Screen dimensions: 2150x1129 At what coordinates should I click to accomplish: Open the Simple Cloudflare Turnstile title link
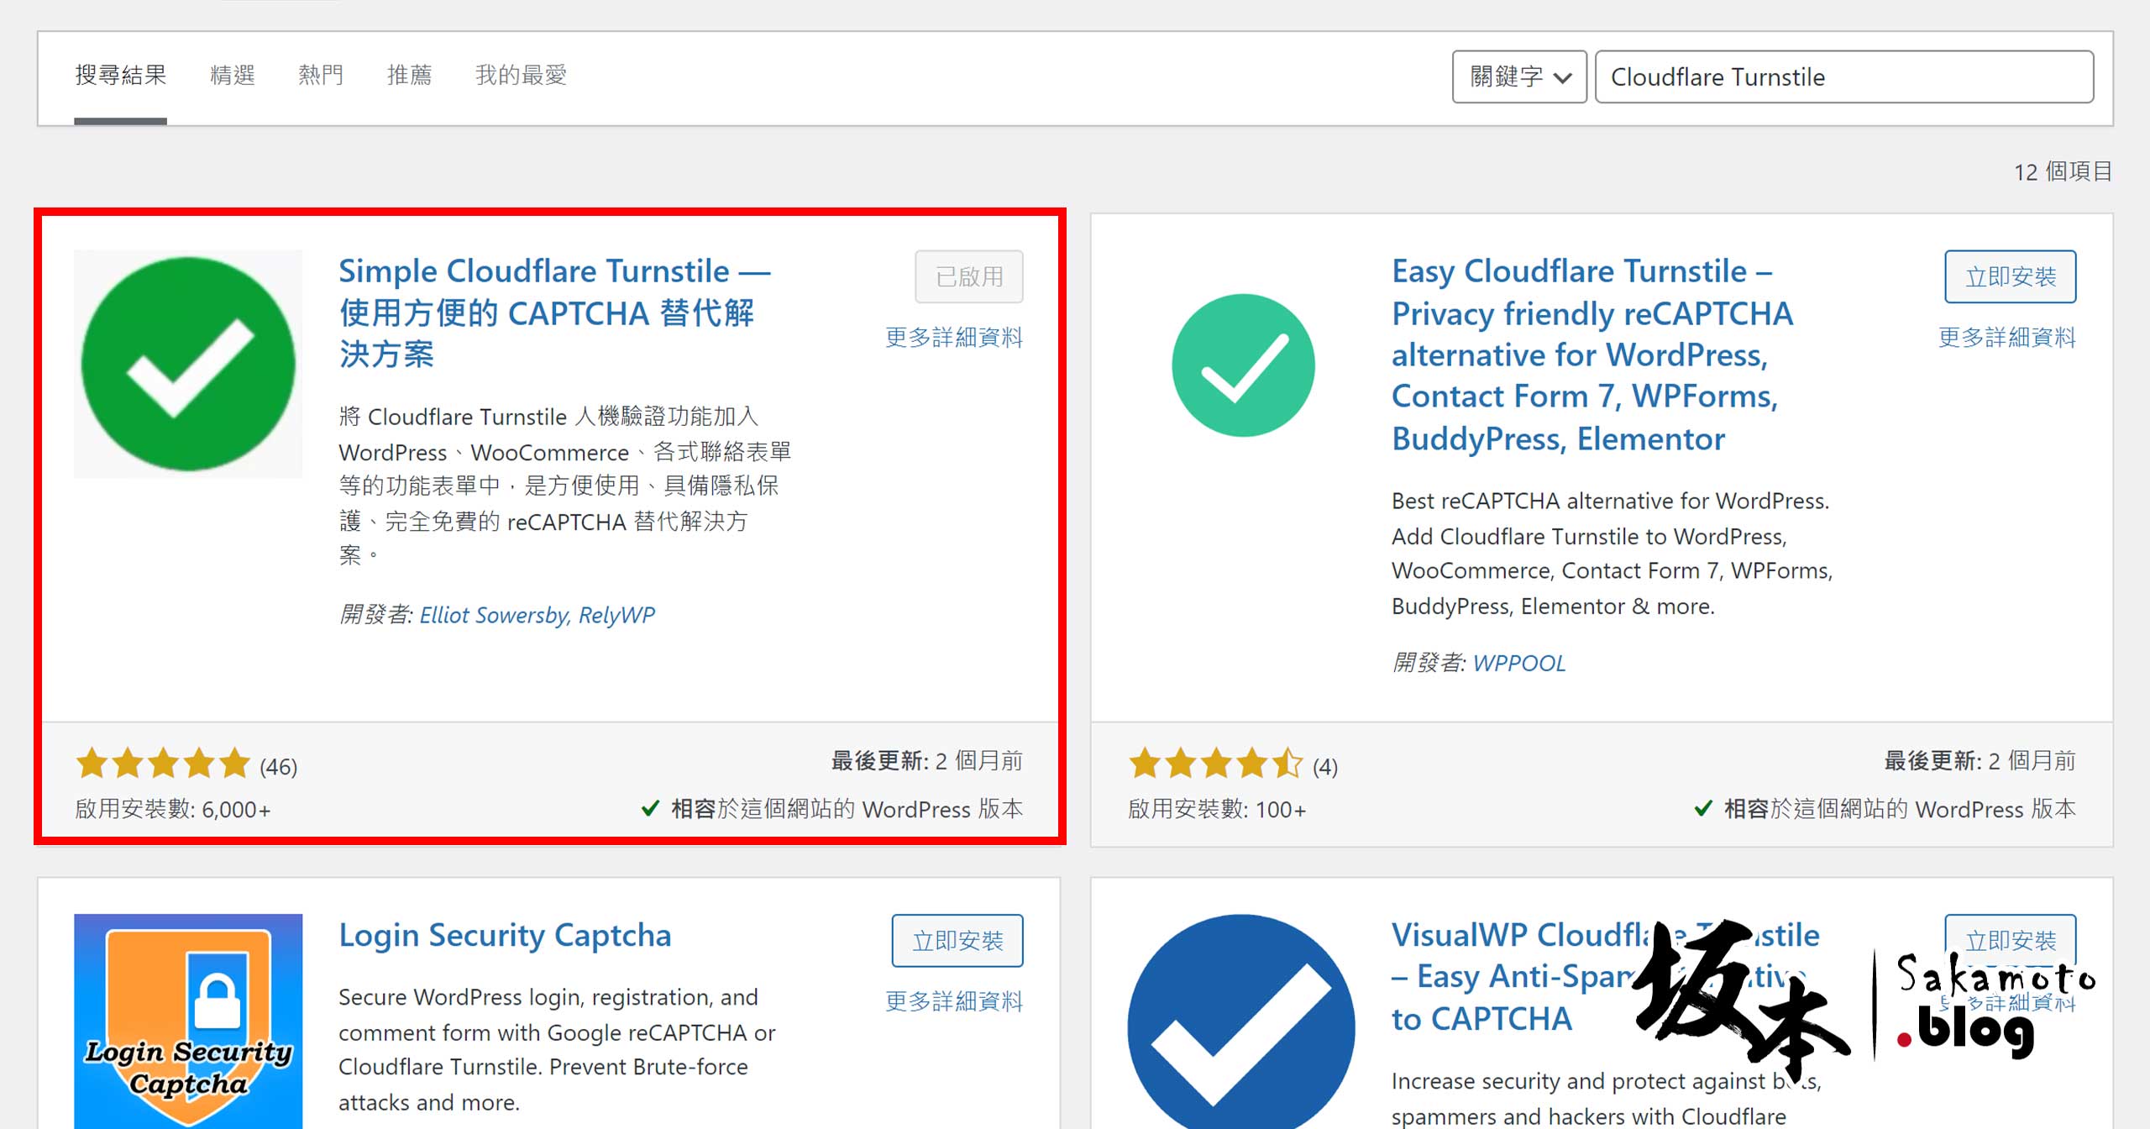pyautogui.click(x=554, y=312)
